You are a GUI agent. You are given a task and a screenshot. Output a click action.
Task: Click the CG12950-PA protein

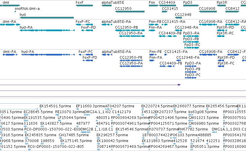point(131,66)
